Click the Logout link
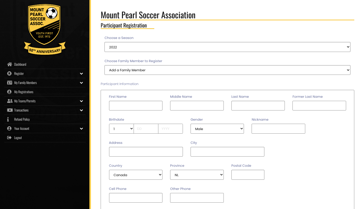 (x=45, y=138)
